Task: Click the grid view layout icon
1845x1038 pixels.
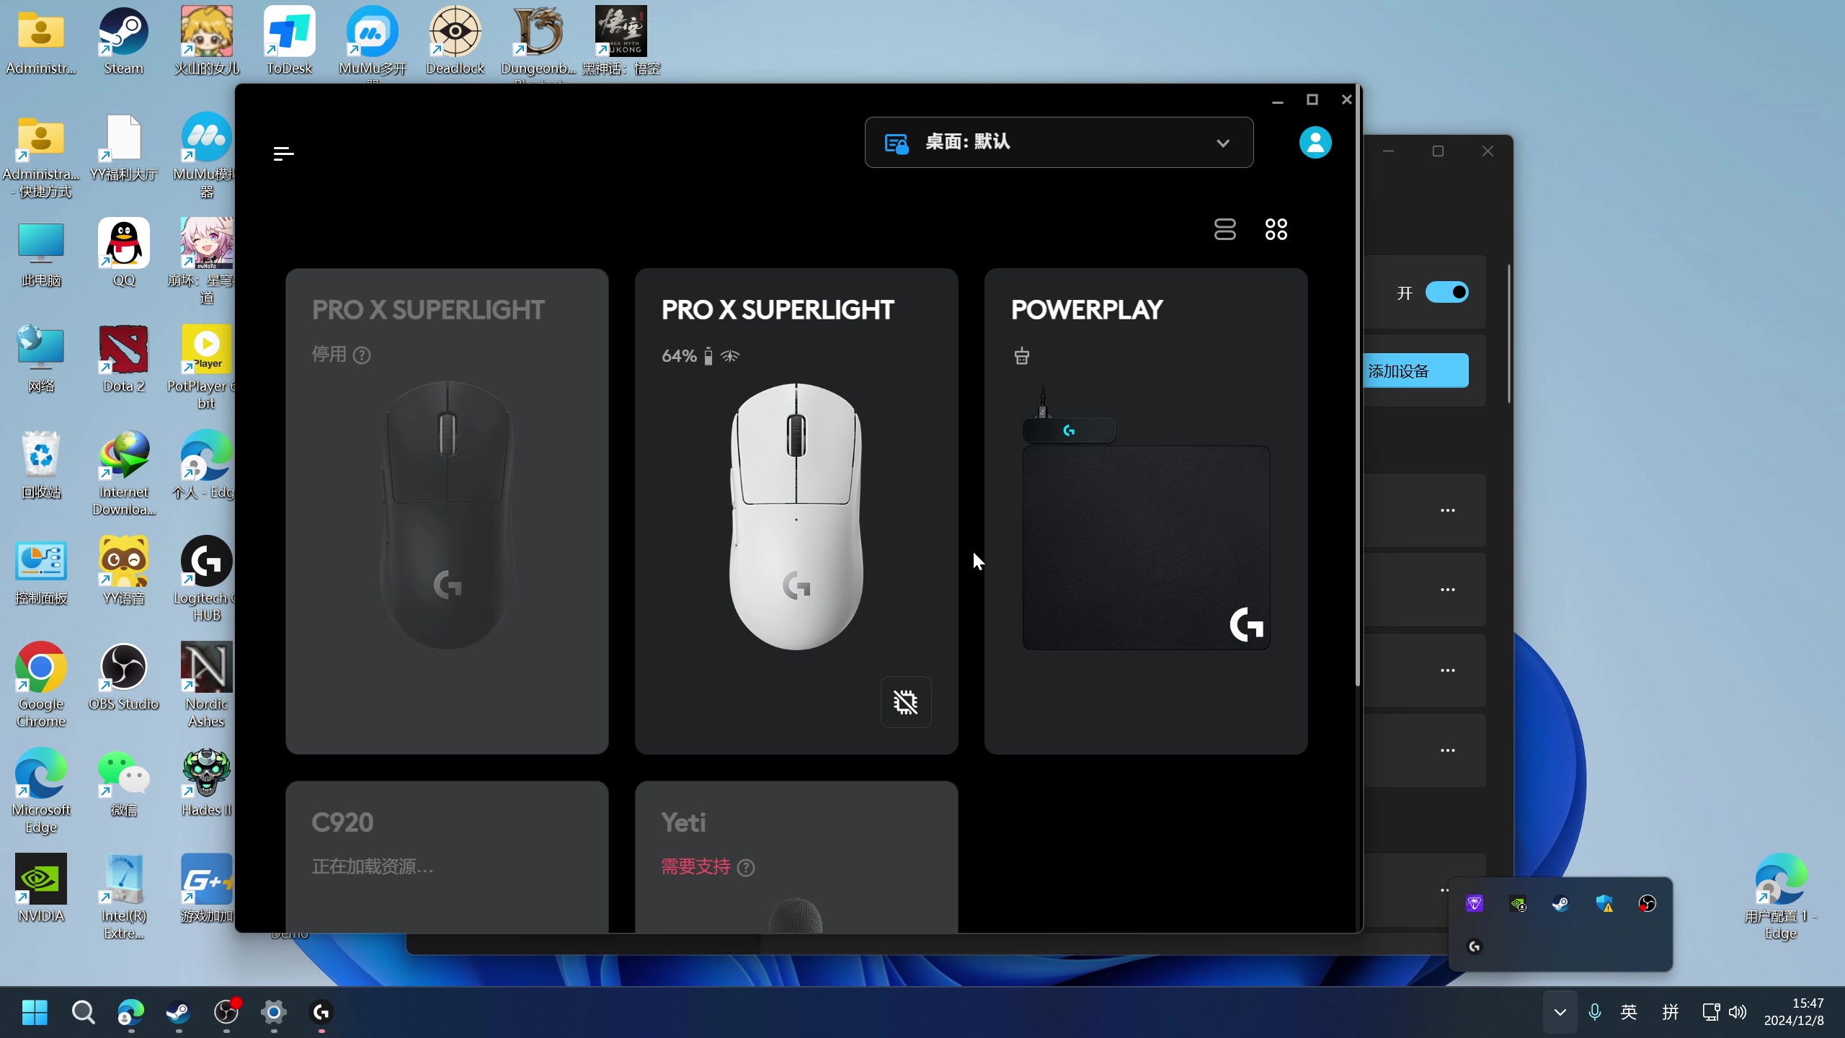Action: (x=1275, y=228)
